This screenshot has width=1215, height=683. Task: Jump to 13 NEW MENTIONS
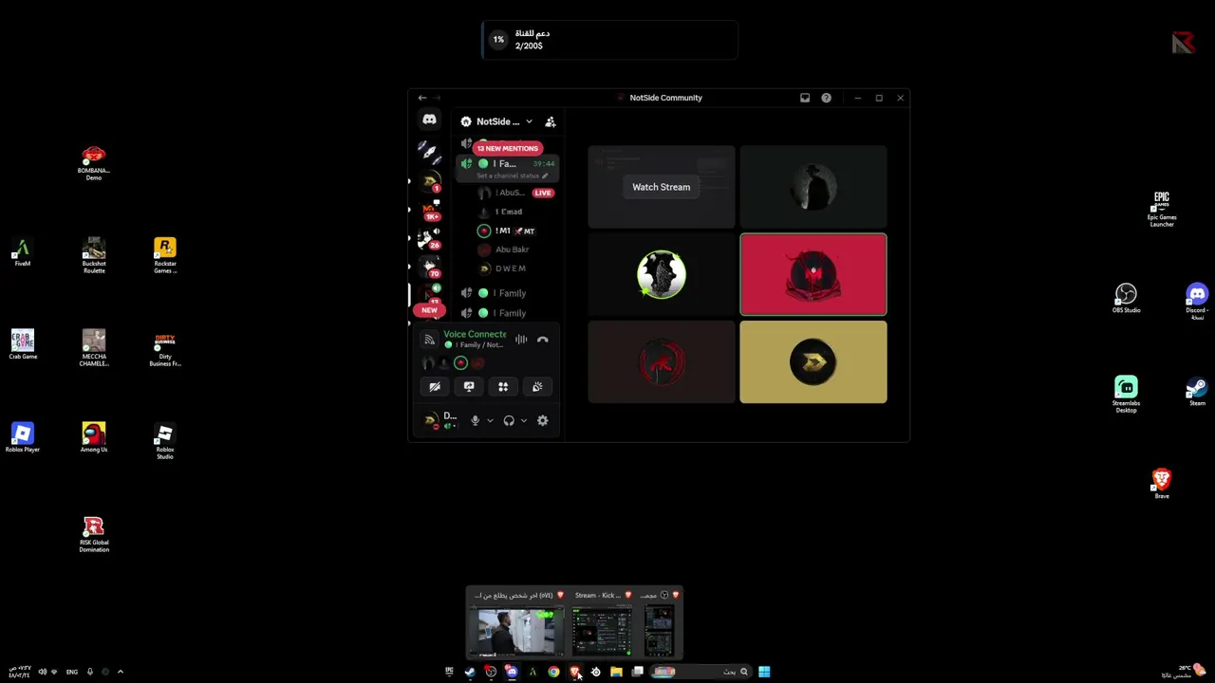click(508, 148)
